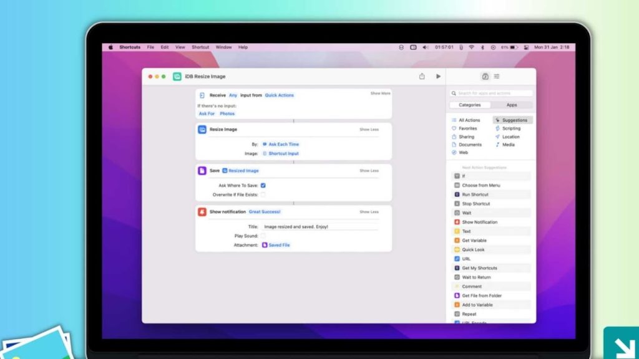639x359 pixels.
Task: Enable Overwrite If File Exists checkbox
Action: tap(263, 194)
